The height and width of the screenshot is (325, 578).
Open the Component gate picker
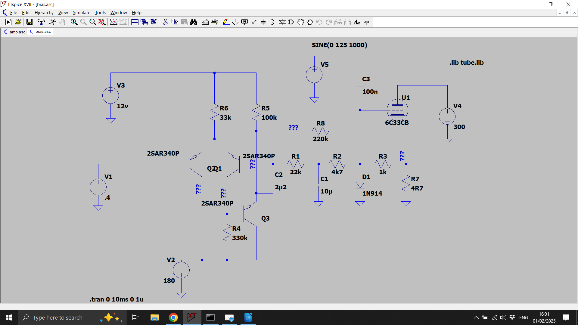coord(291,22)
